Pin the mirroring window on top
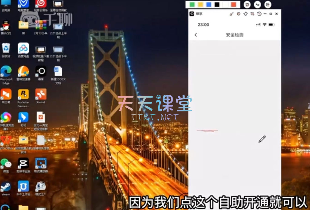 pyautogui.click(x=246, y=14)
